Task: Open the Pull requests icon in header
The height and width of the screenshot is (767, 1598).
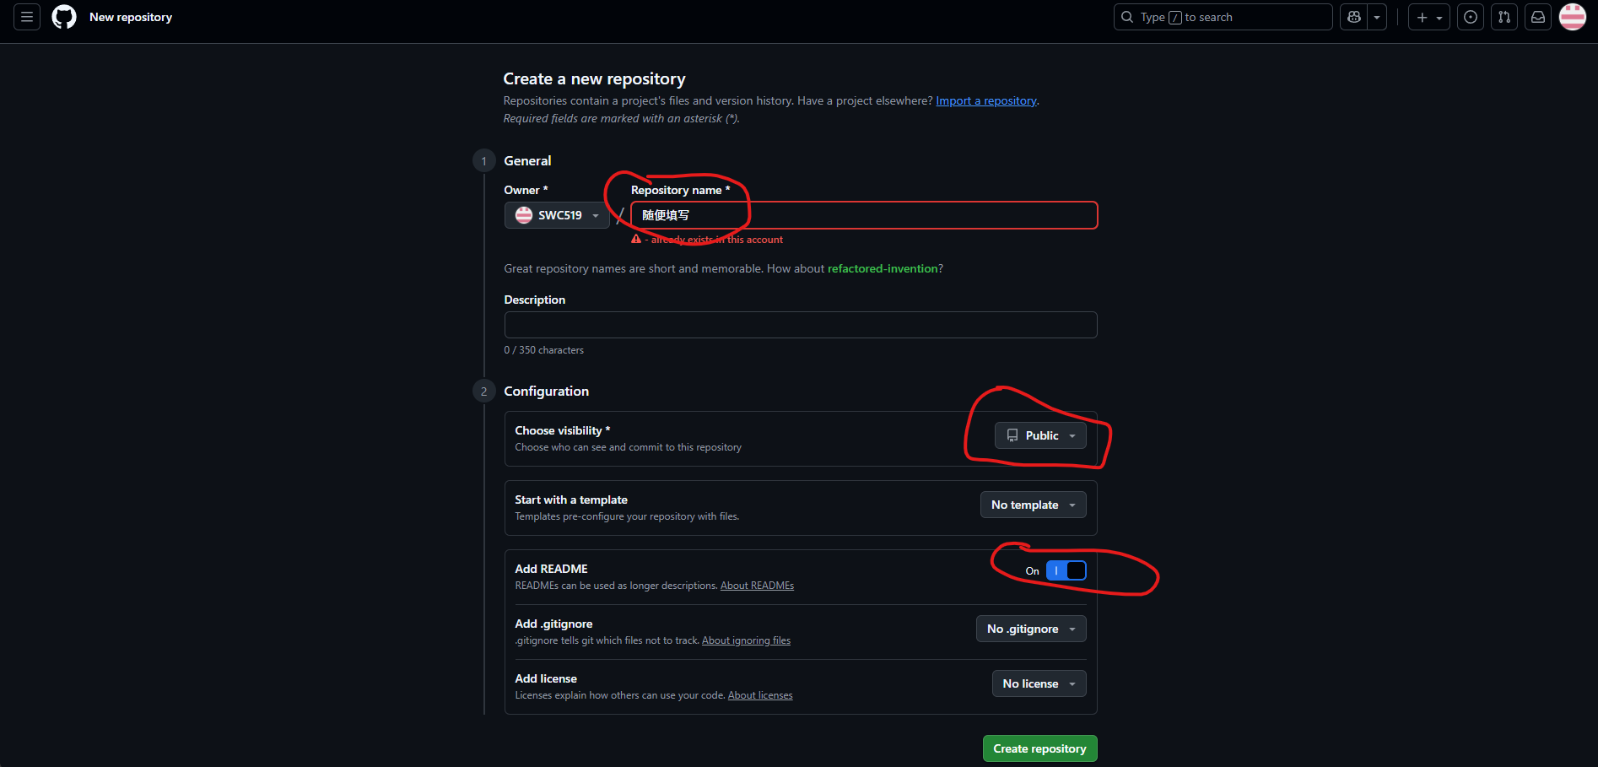Action: [1504, 17]
